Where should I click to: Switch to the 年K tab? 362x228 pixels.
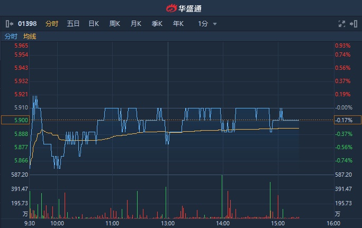[178, 24]
